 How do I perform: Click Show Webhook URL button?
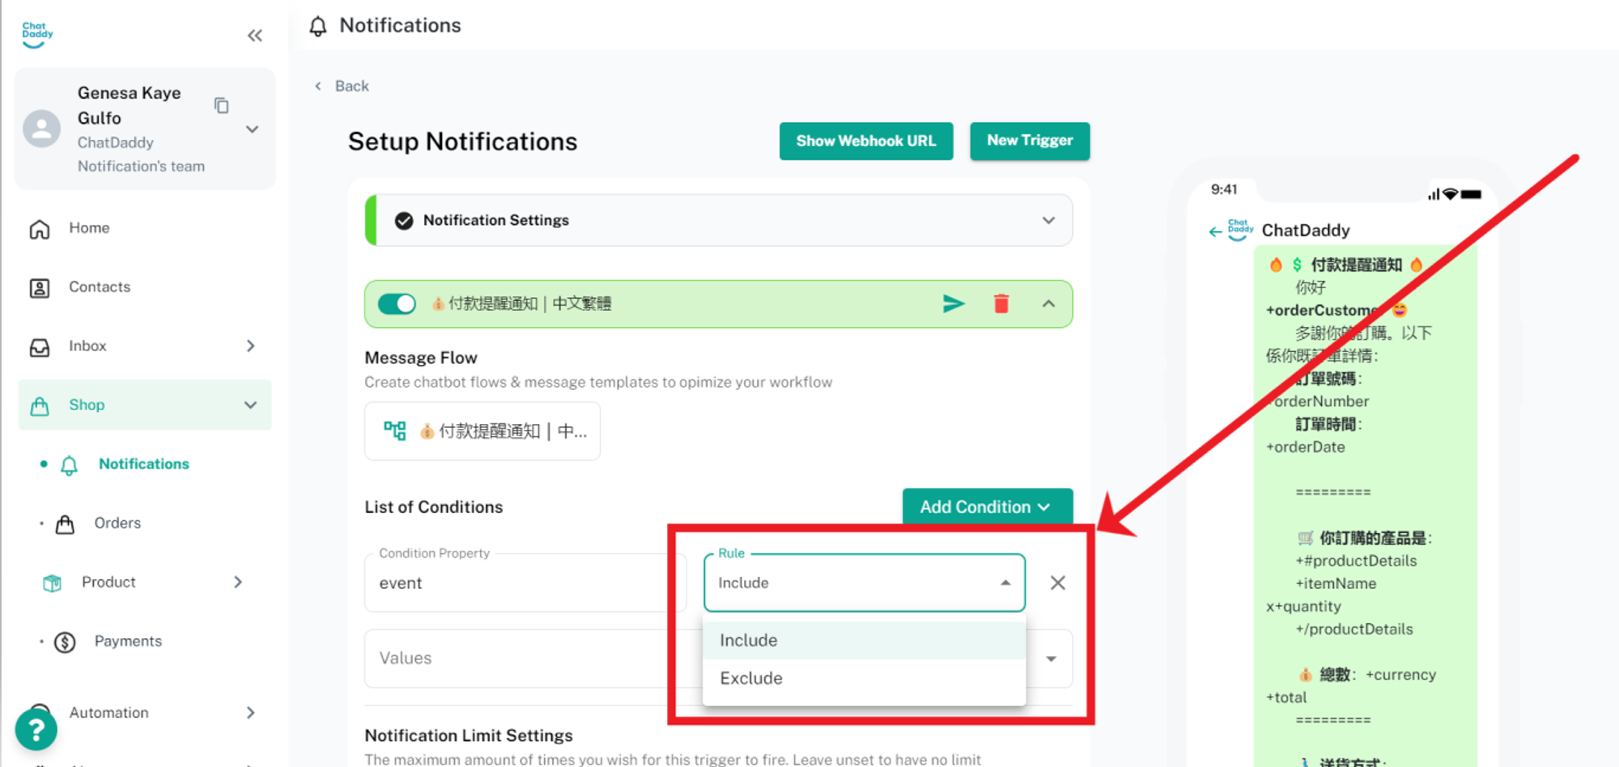pos(866,142)
